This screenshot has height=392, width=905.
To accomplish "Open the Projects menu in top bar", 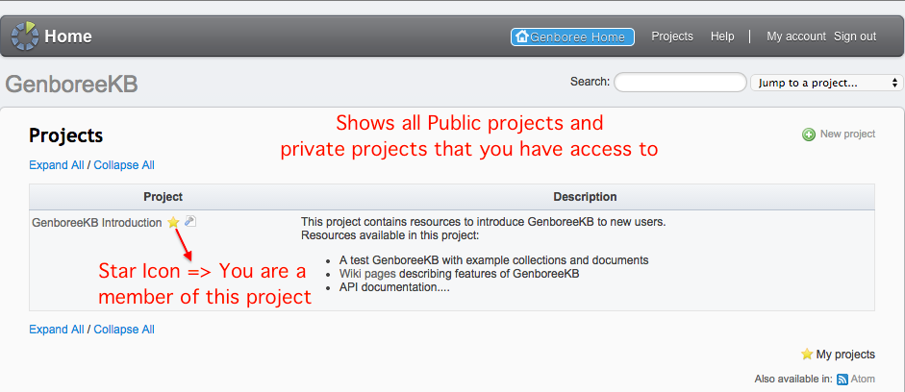I will point(672,37).
